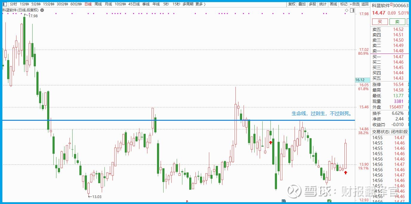
Task: Select the 卖二 14.49 order row
Action: coord(390,45)
